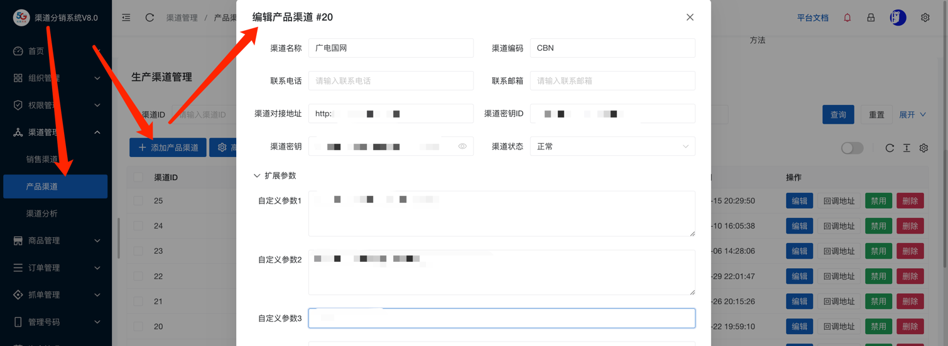Click the lock screen icon
Image resolution: width=948 pixels, height=346 pixels.
[871, 18]
